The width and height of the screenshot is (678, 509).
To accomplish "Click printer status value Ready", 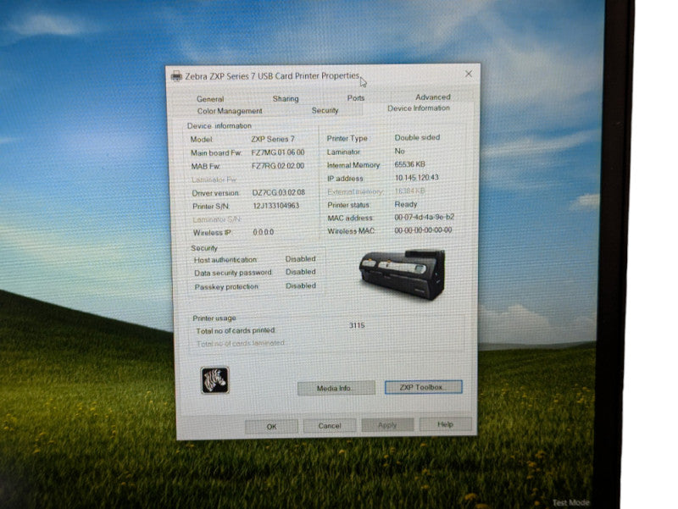I will tap(406, 204).
